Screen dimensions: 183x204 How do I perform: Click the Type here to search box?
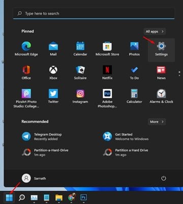pos(94,13)
